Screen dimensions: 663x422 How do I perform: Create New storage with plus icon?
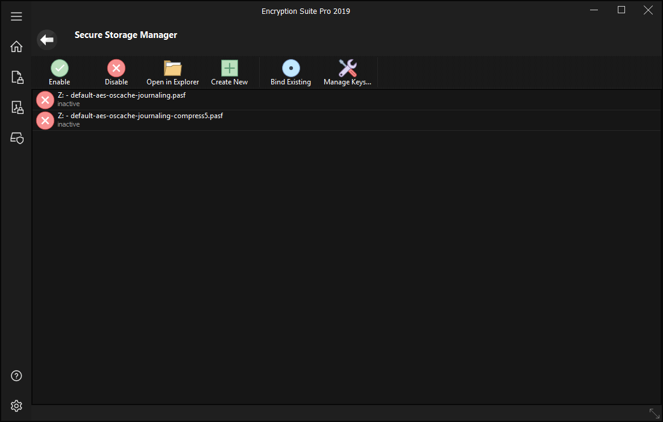[x=230, y=68]
